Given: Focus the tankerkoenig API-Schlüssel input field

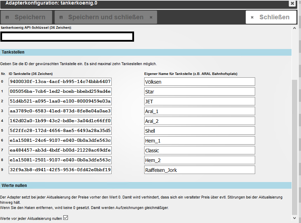Looking at the screenshot, I should (x=67, y=37).
